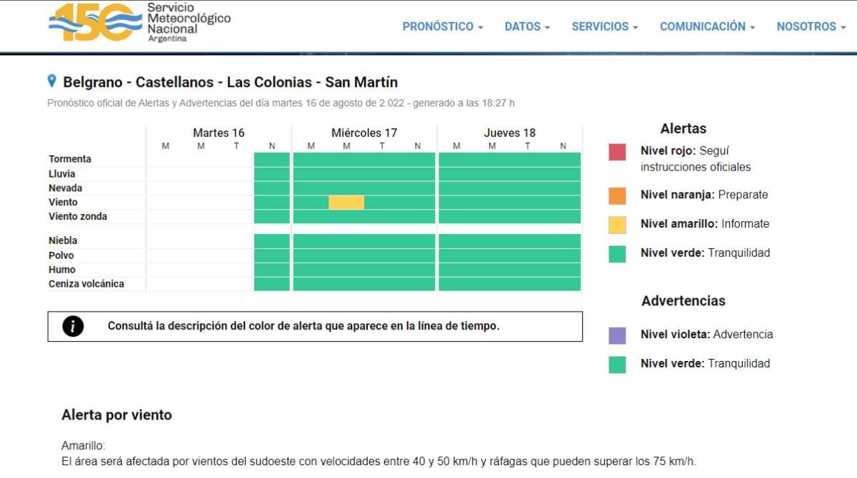Click the black information circle icon

pos(73,326)
